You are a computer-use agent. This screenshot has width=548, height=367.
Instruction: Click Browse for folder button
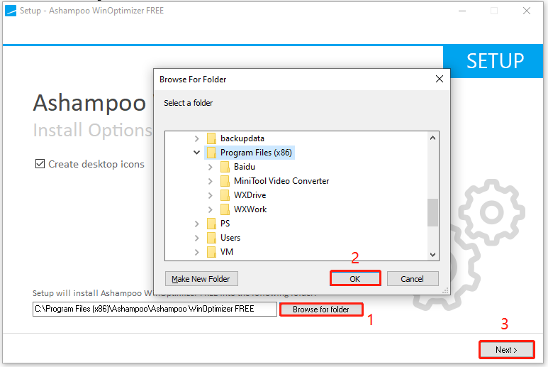[321, 310]
